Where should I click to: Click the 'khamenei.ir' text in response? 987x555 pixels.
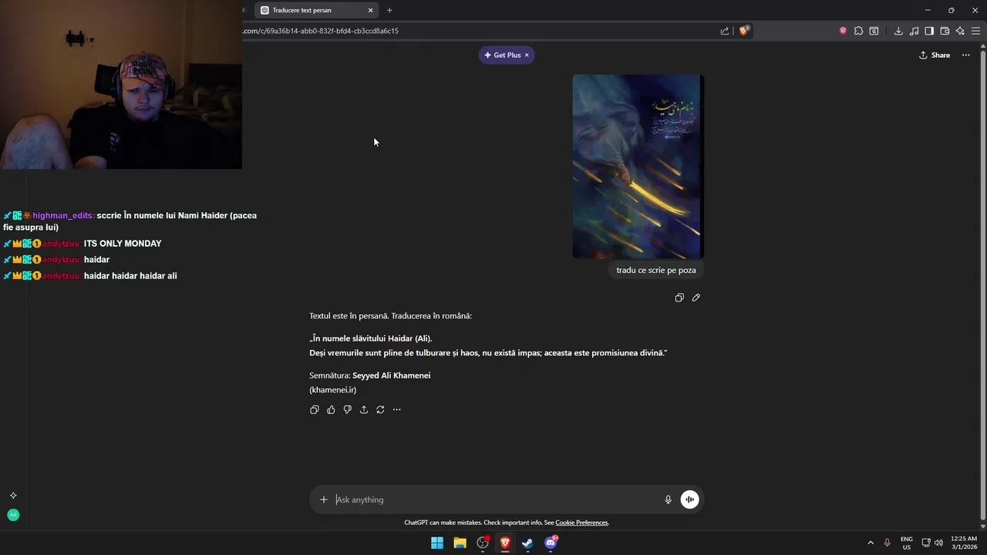click(332, 390)
